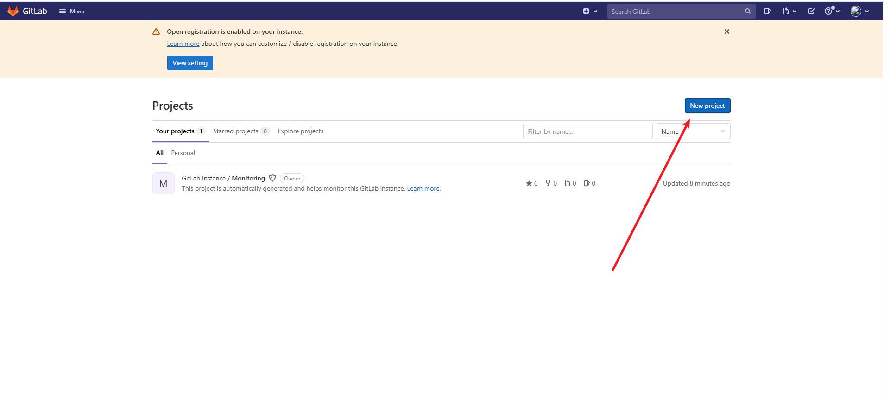Open the Merge requests dropdown in top bar

[789, 11]
